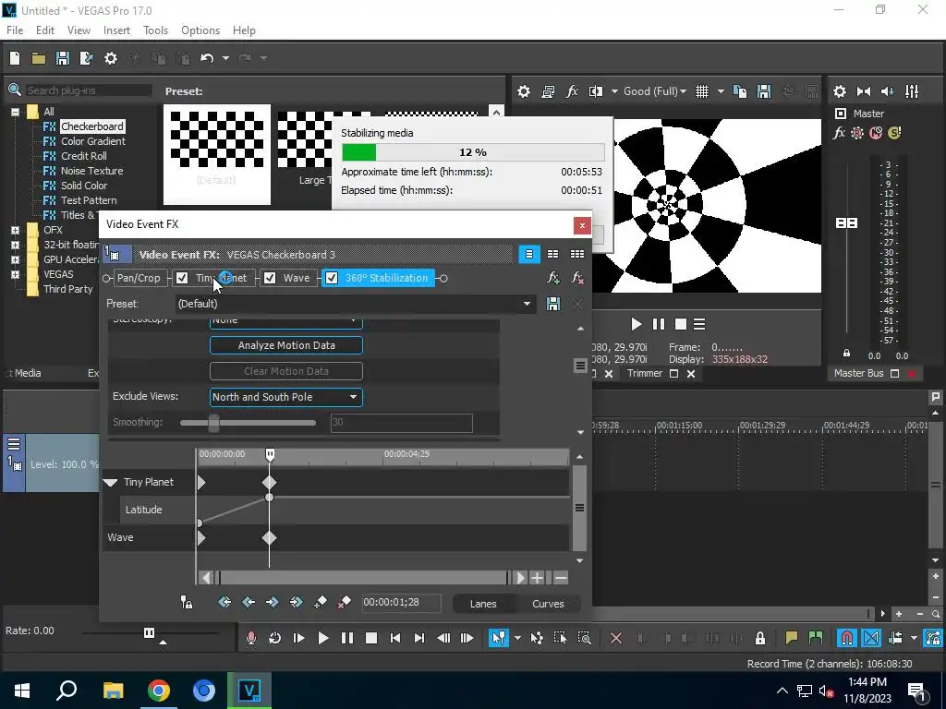Open the File menu

pos(15,30)
